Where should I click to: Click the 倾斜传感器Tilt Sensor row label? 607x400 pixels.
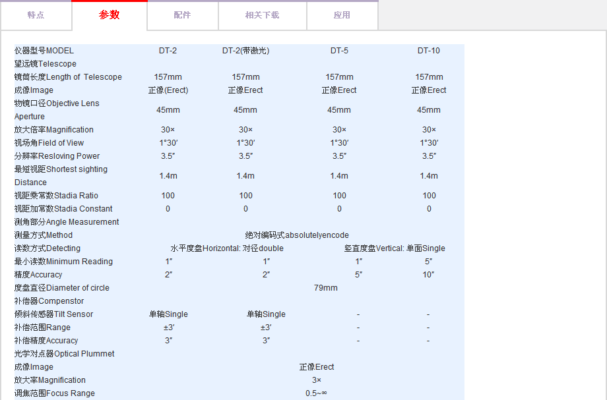coord(53,314)
